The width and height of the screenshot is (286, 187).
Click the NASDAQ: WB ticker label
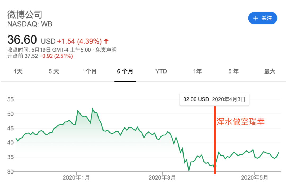pyautogui.click(x=30, y=24)
